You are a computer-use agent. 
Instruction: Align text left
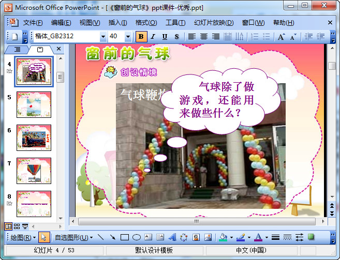[x=191, y=36]
